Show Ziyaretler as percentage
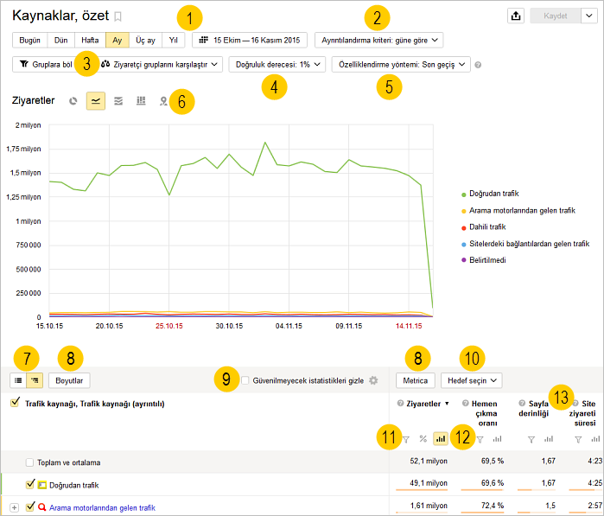The height and width of the screenshot is (516, 604). [423, 439]
